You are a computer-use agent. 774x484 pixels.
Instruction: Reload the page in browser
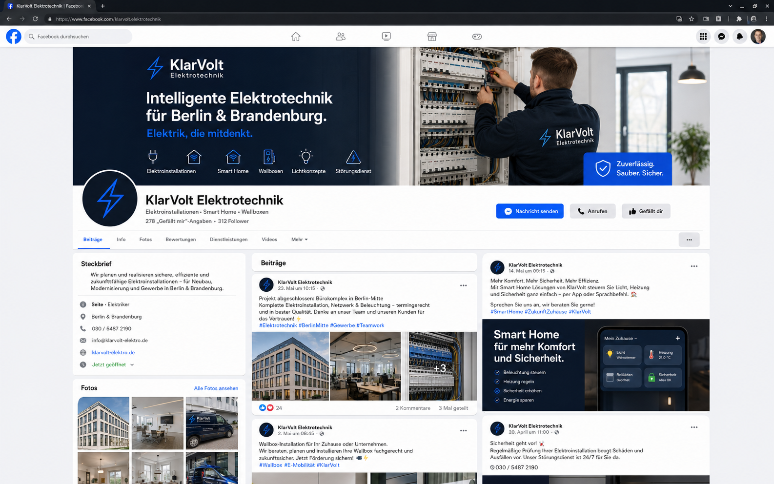coord(35,19)
